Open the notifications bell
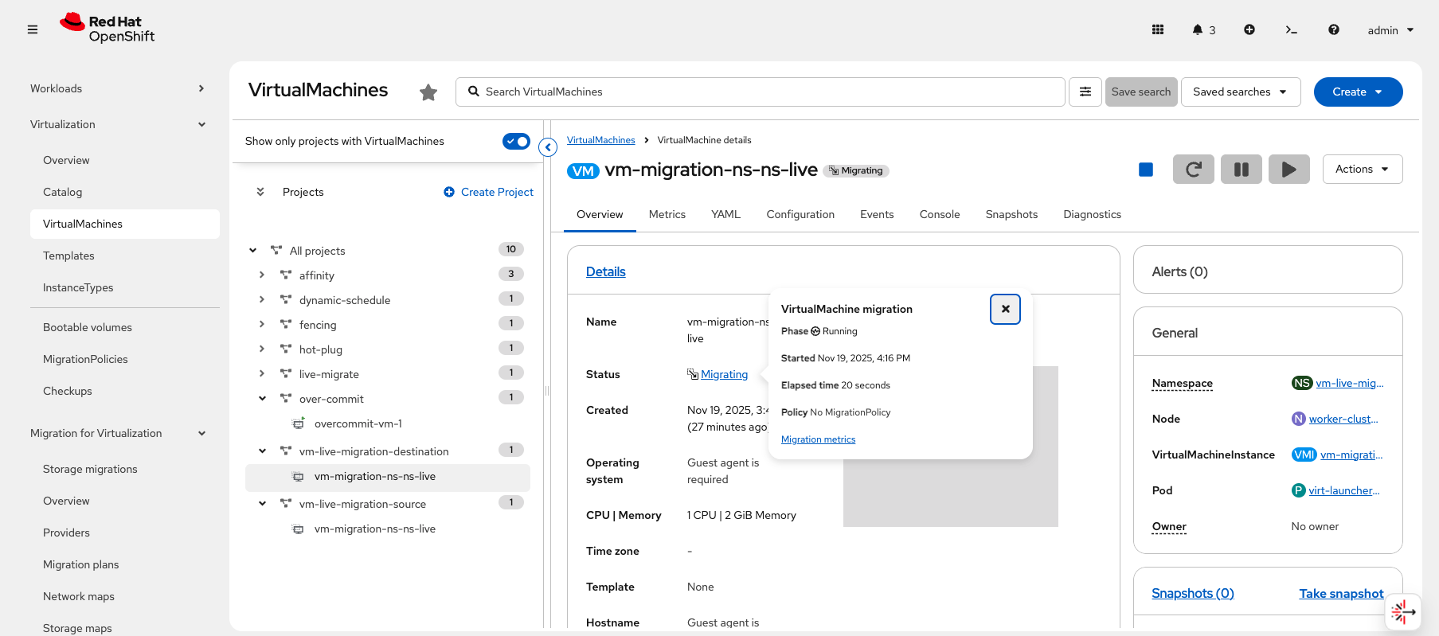This screenshot has height=636, width=1439. click(x=1198, y=30)
